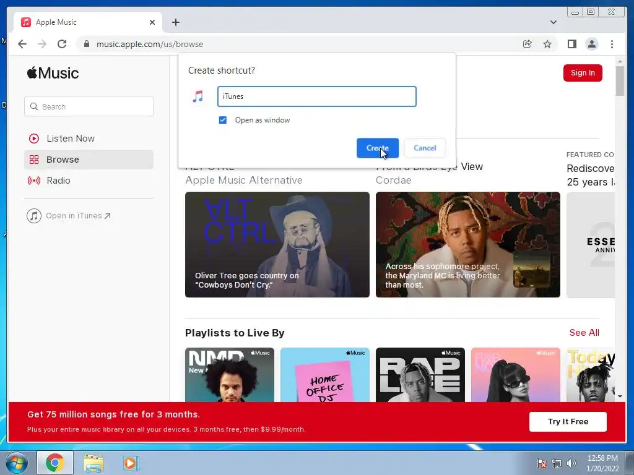The image size is (634, 475).
Task: Open the Cordae featured artwork card
Action: click(468, 245)
